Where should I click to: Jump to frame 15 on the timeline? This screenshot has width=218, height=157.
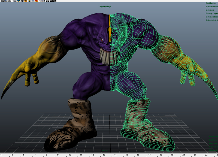127,155
